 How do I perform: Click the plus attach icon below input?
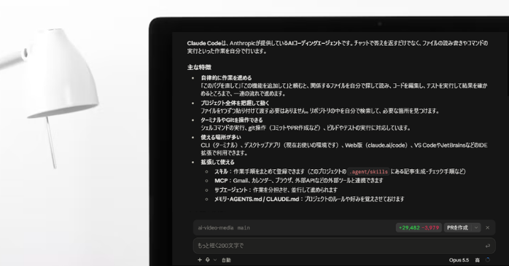200,260
